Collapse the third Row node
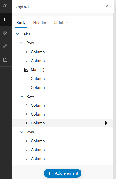 tap(22, 132)
